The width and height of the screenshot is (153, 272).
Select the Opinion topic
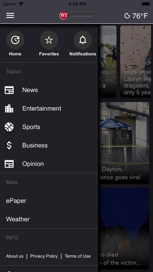(x=49, y=164)
